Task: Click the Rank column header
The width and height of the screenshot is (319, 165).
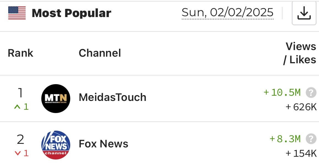Action: (x=20, y=53)
